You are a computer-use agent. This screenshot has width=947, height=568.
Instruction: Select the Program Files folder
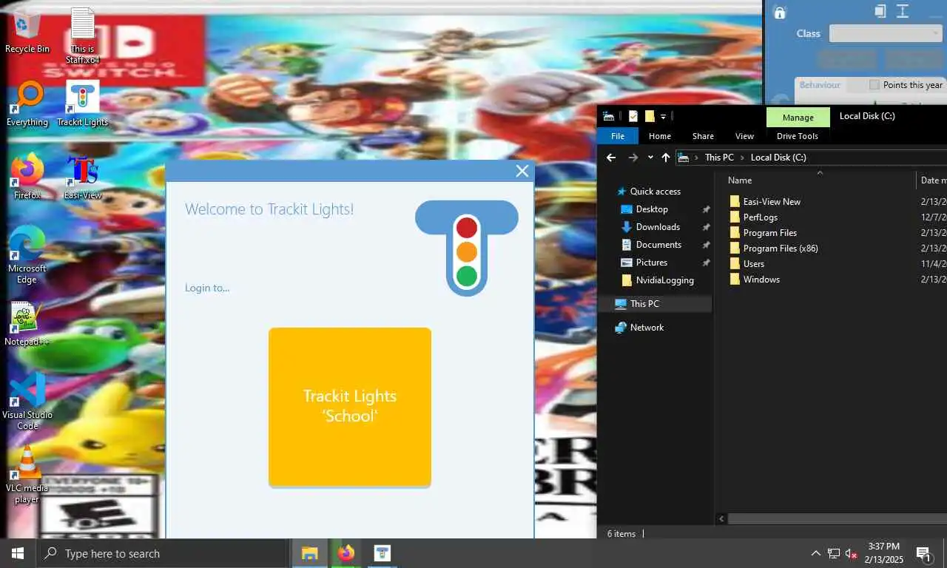(x=769, y=233)
